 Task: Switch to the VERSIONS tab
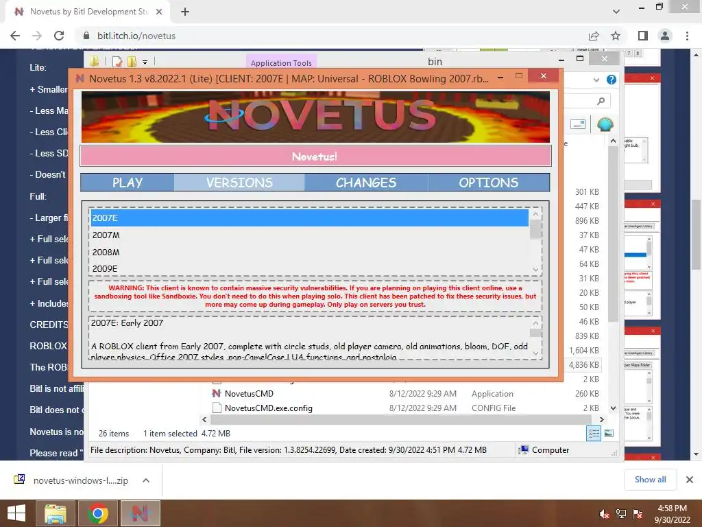[x=239, y=183]
